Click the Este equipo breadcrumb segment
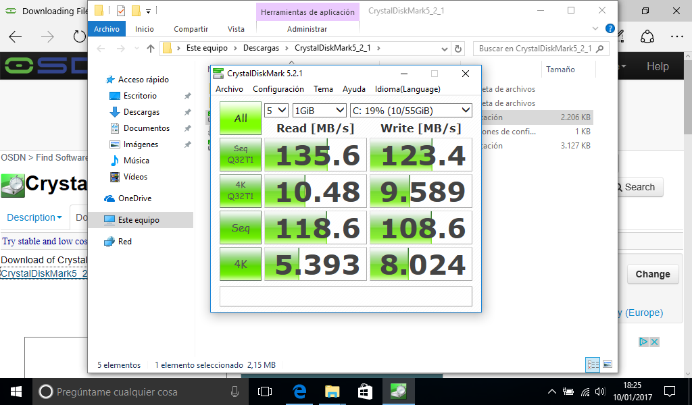 (207, 48)
